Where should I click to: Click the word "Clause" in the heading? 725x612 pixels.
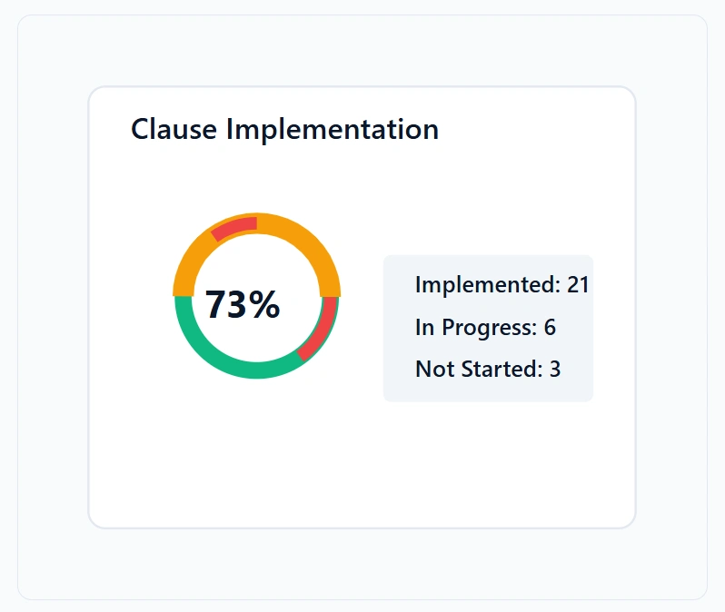(x=174, y=129)
